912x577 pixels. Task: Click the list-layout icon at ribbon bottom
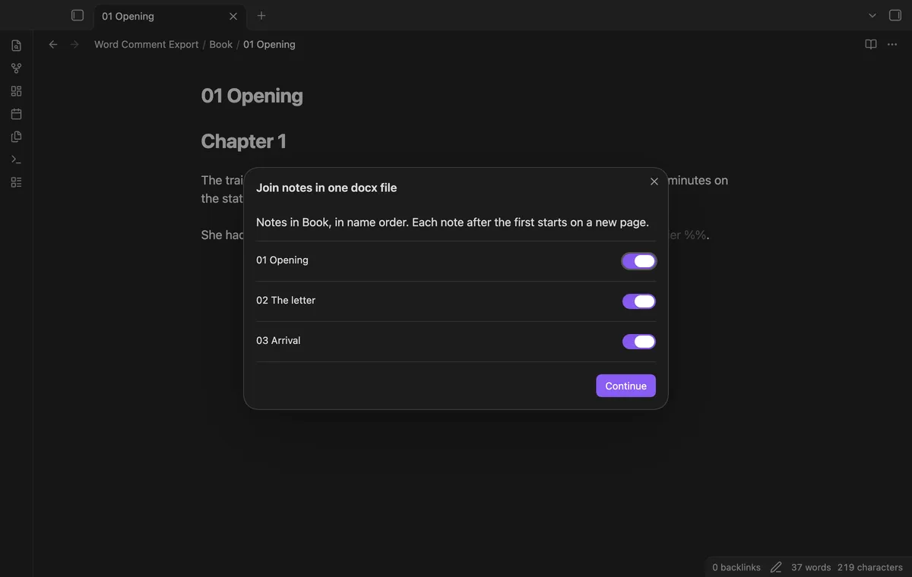pyautogui.click(x=16, y=182)
